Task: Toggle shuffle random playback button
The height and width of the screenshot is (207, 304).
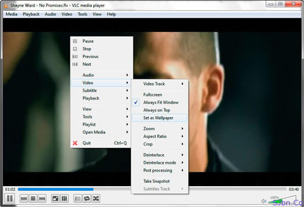Action: [x=96, y=198]
